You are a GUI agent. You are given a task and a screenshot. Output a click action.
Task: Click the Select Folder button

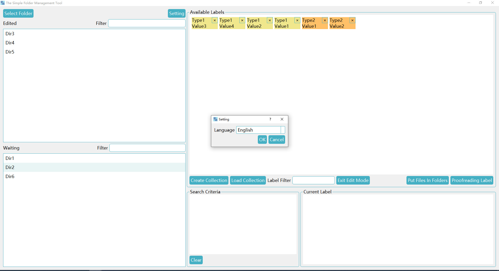[x=18, y=13]
